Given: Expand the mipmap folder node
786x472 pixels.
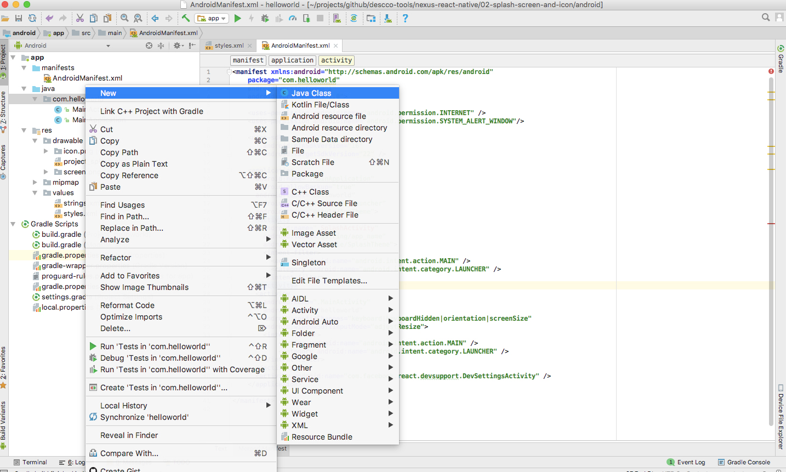Looking at the screenshot, I should coord(35,183).
